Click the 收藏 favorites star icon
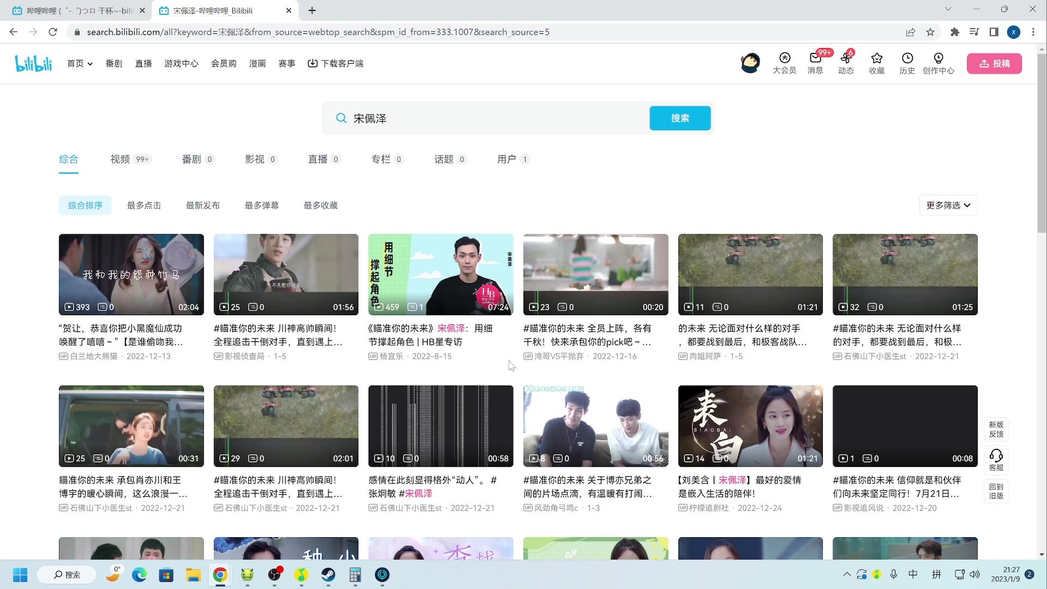Viewport: 1047px width, 589px height. point(876,59)
